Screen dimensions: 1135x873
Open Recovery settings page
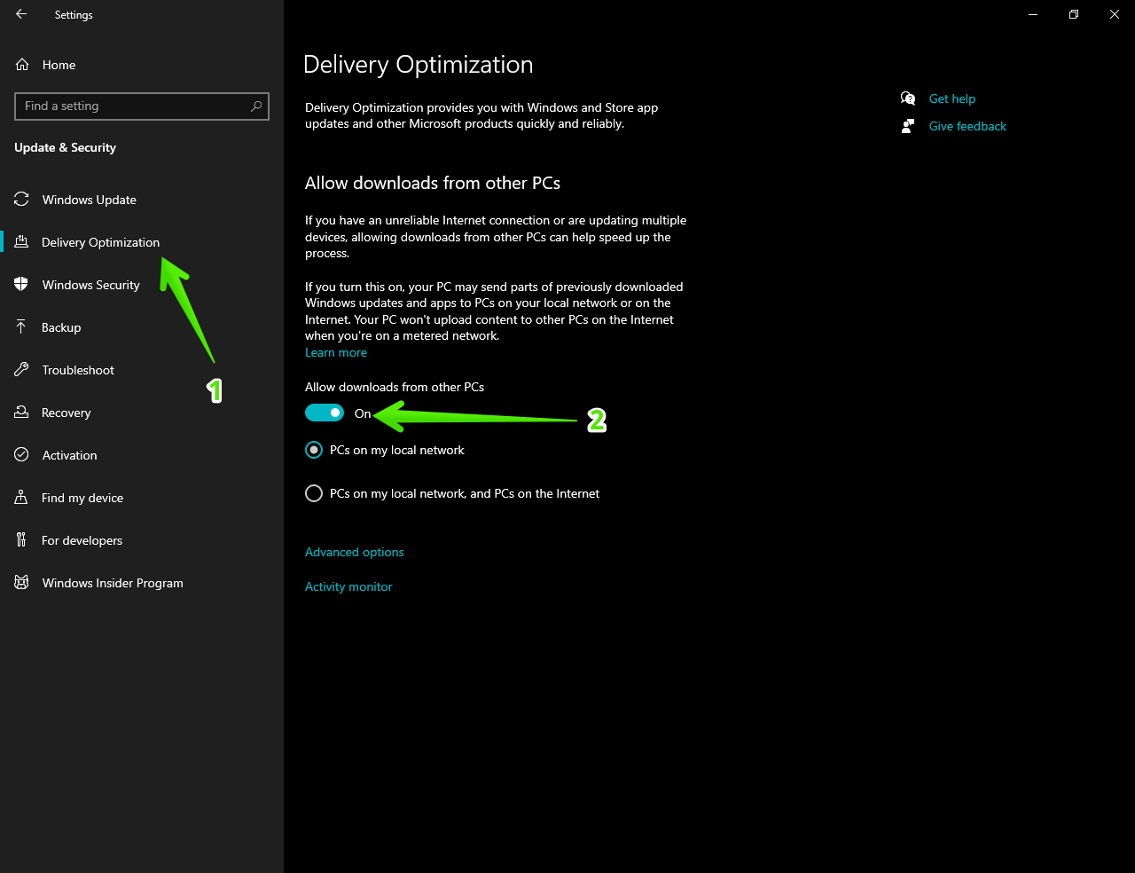67,413
